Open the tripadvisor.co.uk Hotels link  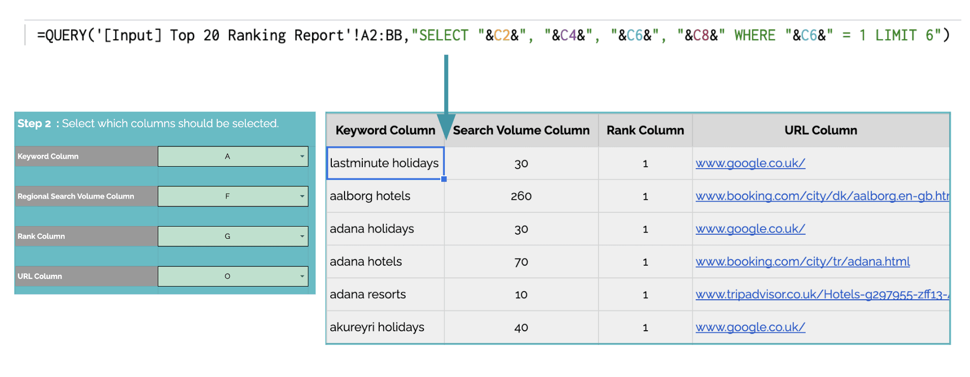coord(821,295)
